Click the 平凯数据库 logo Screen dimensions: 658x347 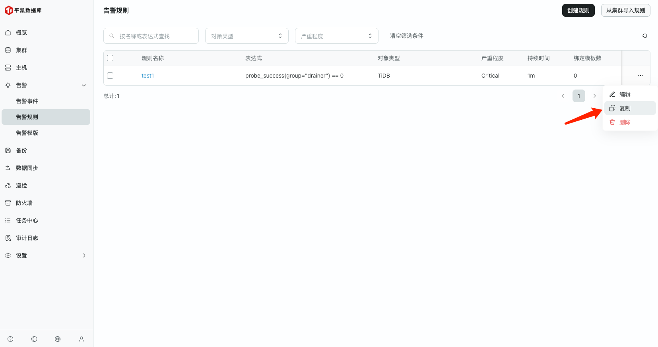tap(23, 10)
